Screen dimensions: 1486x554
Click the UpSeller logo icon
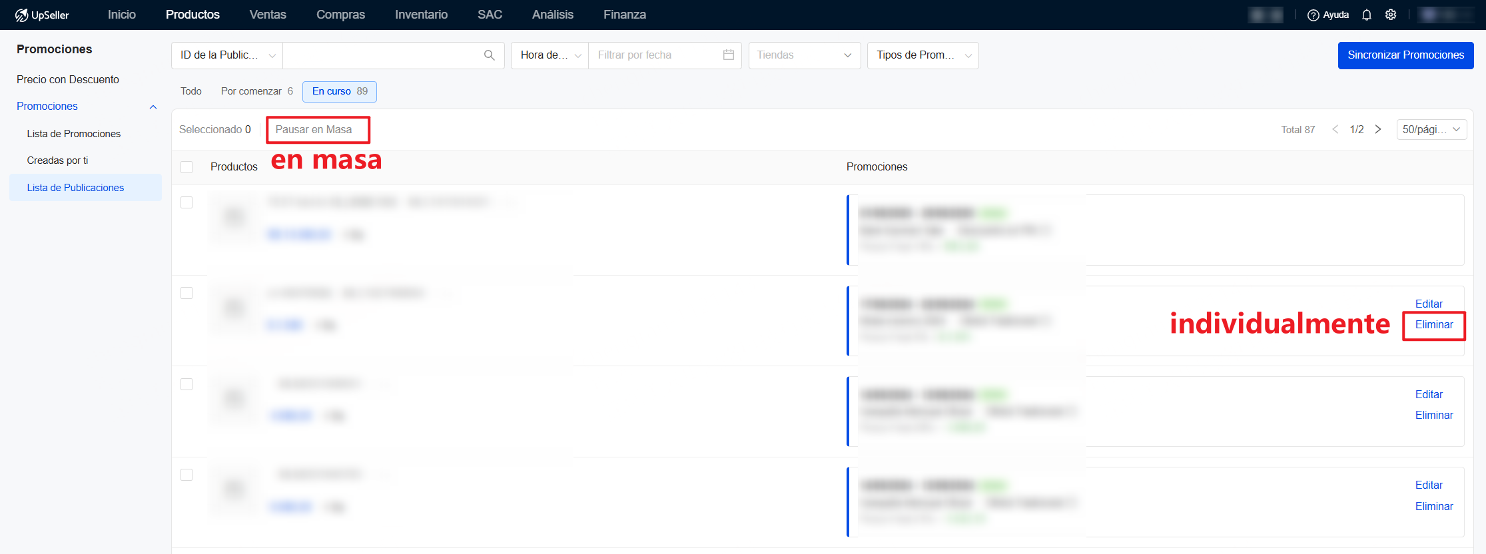point(22,15)
